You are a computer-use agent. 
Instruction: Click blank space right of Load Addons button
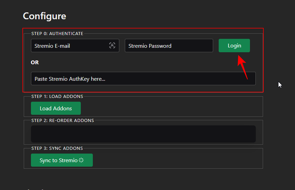tap(172, 108)
